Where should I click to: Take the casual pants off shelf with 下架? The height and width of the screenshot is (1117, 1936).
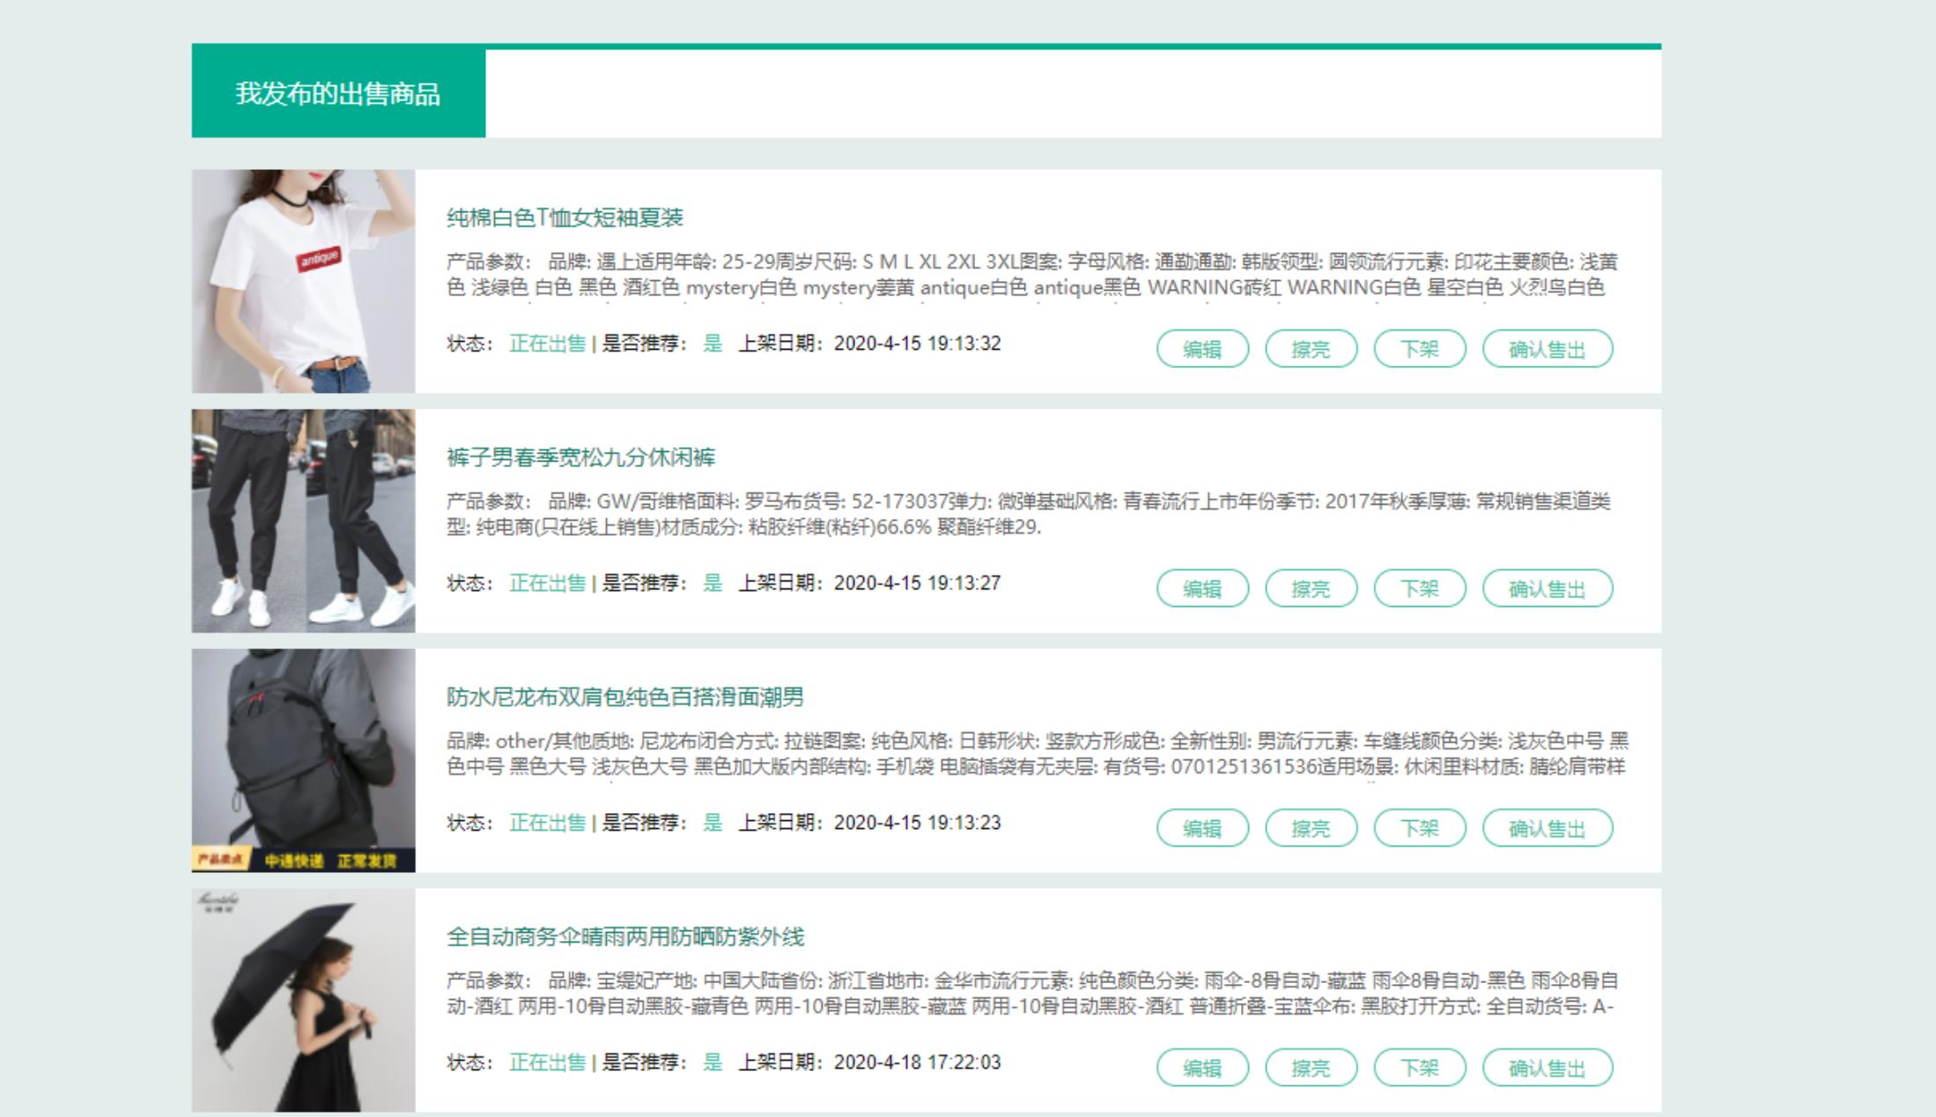tap(1419, 588)
